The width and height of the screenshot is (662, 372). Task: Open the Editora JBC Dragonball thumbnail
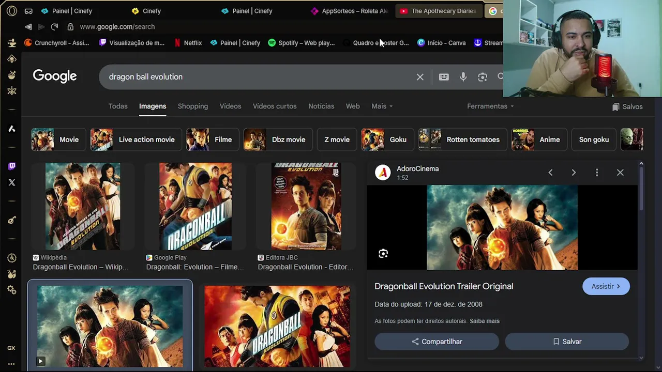coord(306,206)
